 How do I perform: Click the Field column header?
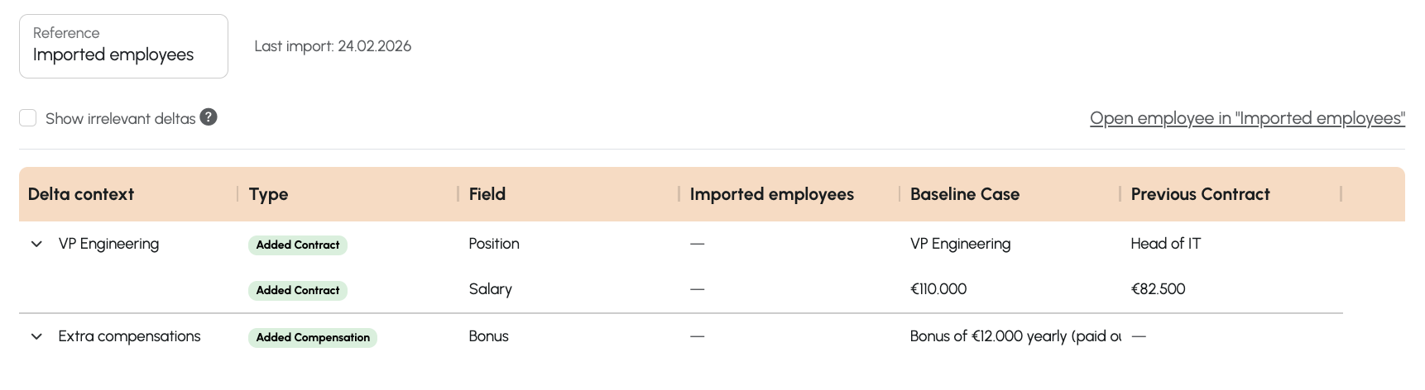487,194
